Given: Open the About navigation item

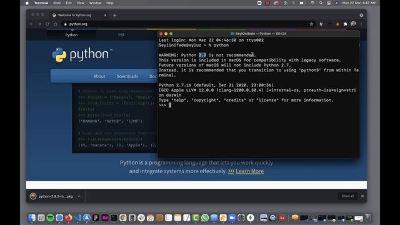Looking at the screenshot, I should tap(99, 76).
